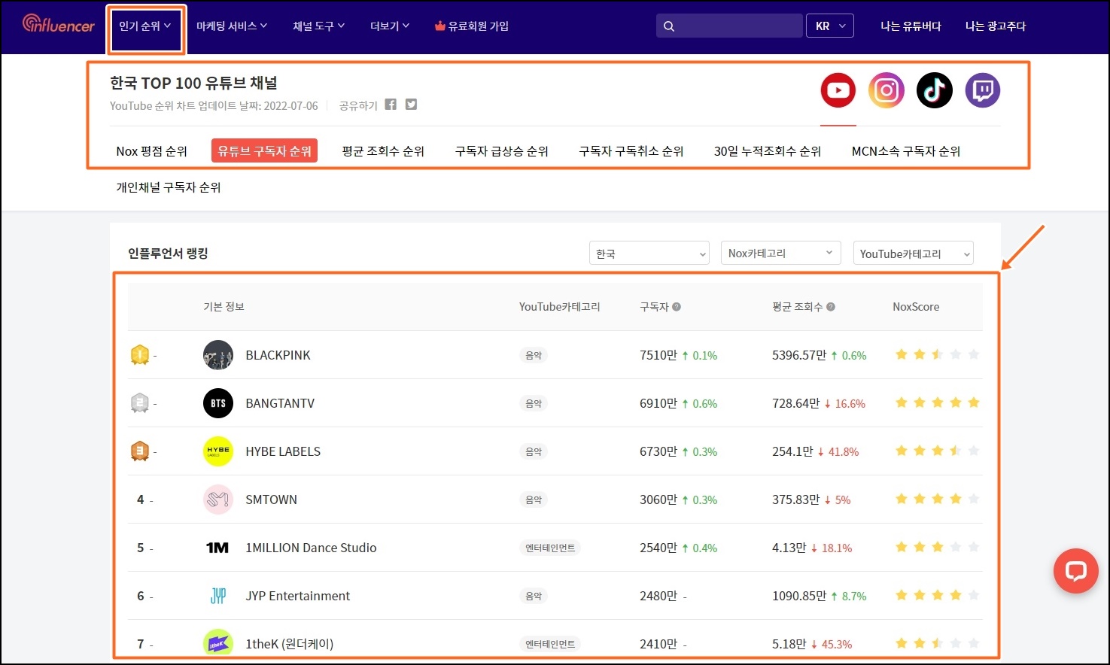Click the 유료회원 가입 link
This screenshot has height=665, width=1110.
click(479, 26)
